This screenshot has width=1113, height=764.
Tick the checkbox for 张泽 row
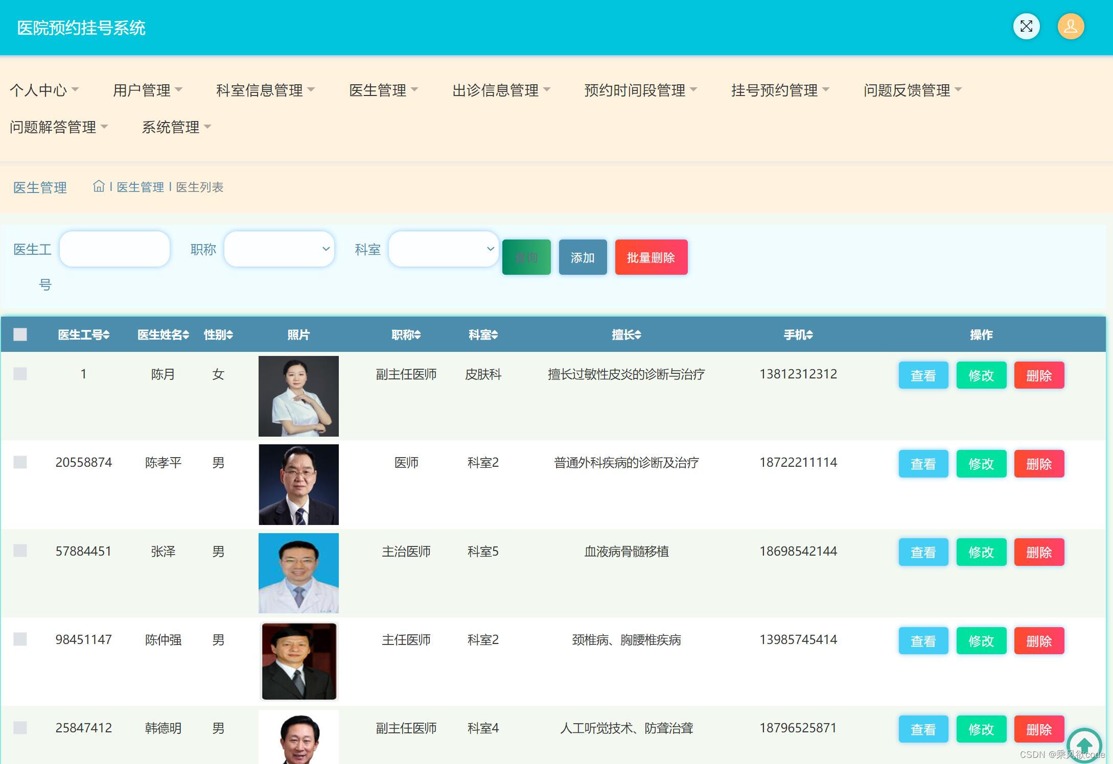pyautogui.click(x=20, y=551)
